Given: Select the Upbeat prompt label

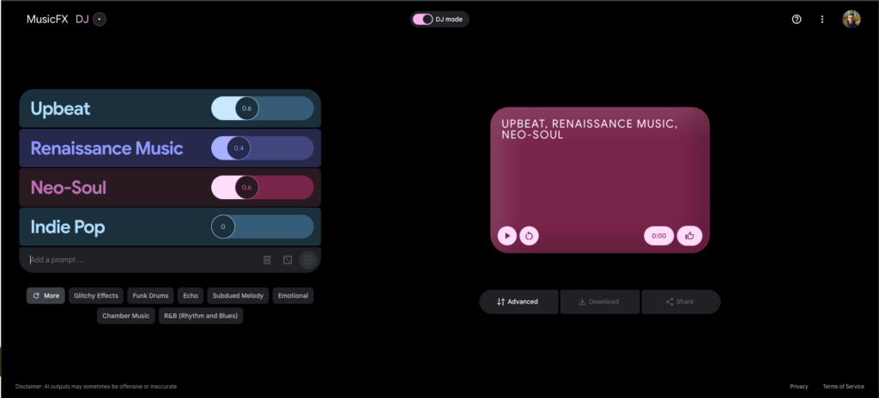Looking at the screenshot, I should [x=61, y=109].
